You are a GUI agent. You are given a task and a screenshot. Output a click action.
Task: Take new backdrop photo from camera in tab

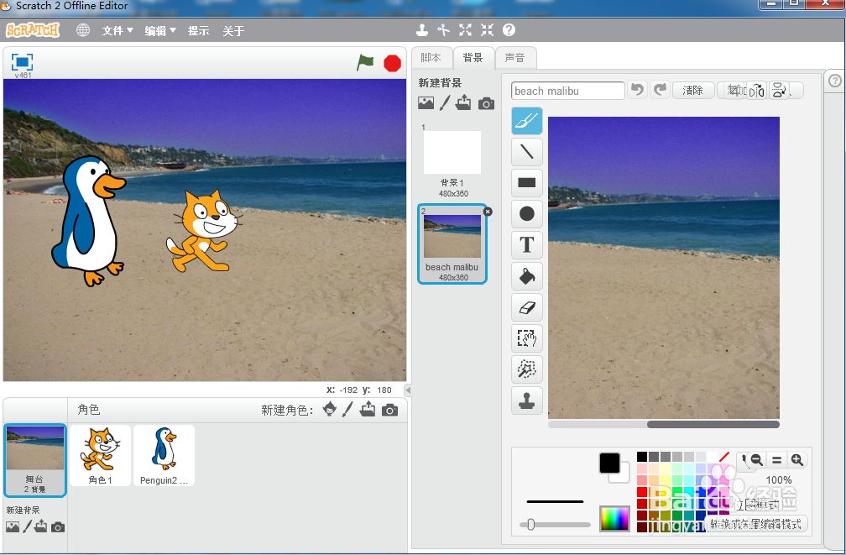coord(486,103)
